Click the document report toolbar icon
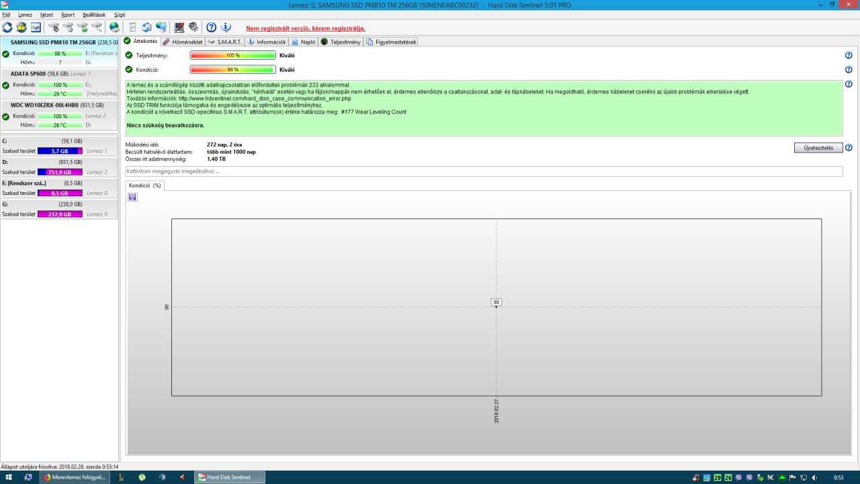Viewport: 860px width, 484px height. 132,28
